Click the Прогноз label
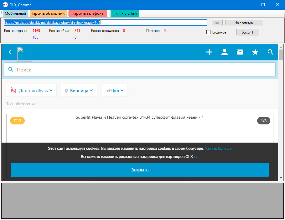The image size is (285, 220). click(x=153, y=31)
